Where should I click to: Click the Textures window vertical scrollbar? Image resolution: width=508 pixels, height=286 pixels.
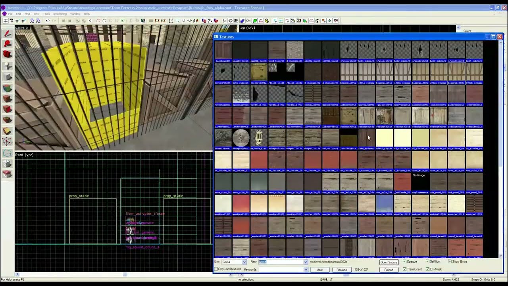pyautogui.click(x=500, y=149)
